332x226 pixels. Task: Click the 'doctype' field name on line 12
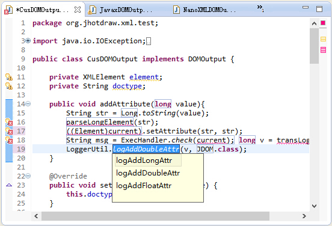pyautogui.click(x=127, y=86)
